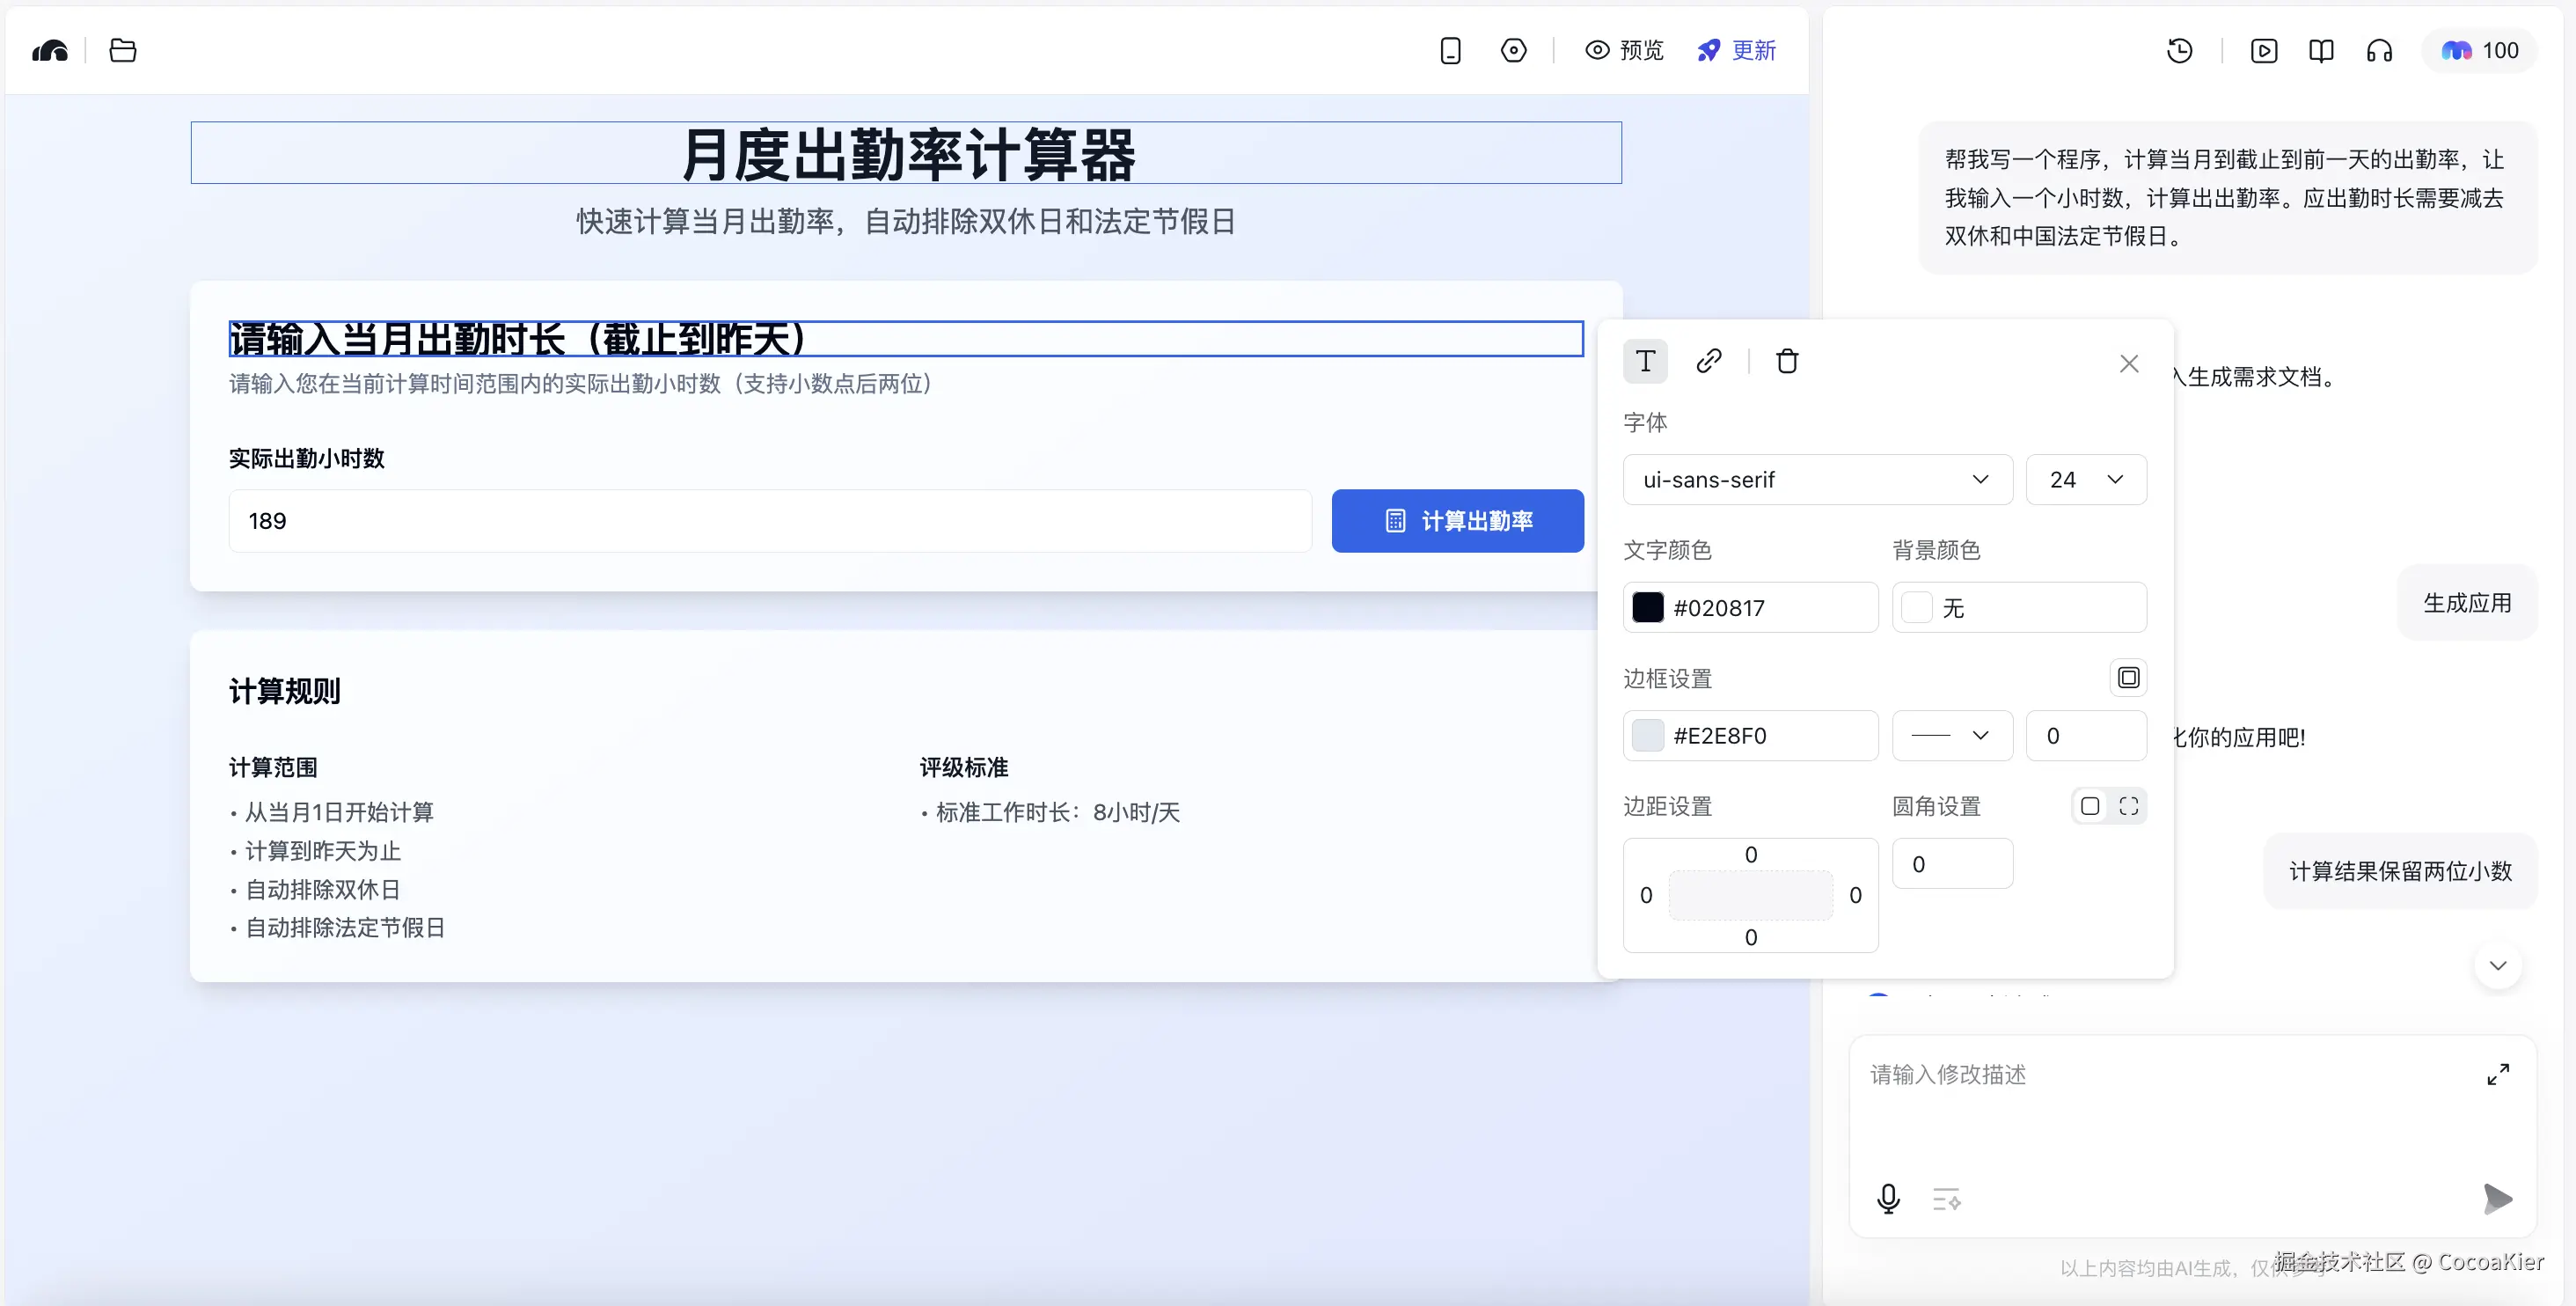Open the tutorial video icon
Screen dimensions: 2576x1306
(2264, 50)
